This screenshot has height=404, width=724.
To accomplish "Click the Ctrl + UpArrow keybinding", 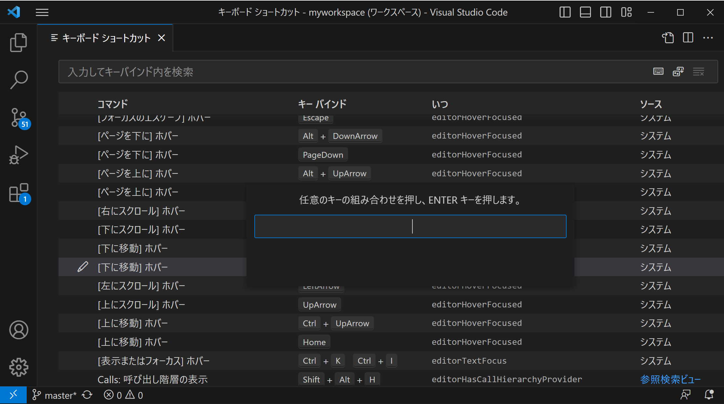I will click(336, 323).
